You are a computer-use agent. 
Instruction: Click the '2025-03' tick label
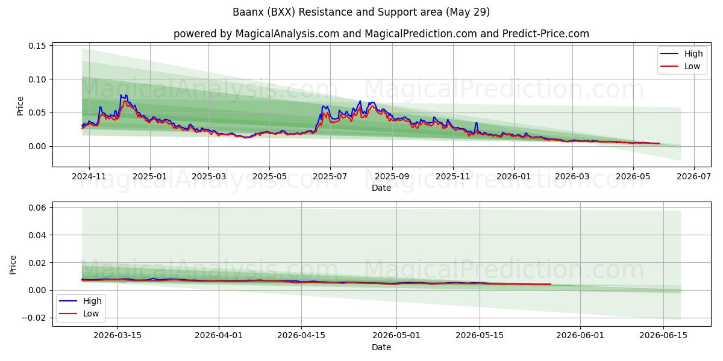click(208, 177)
